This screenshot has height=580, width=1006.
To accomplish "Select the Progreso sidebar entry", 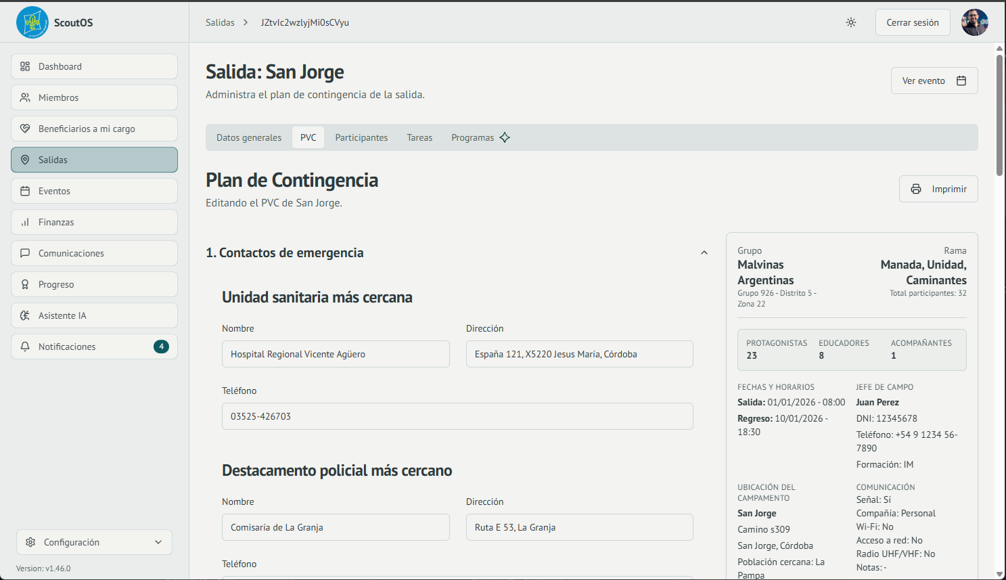I will tap(94, 284).
